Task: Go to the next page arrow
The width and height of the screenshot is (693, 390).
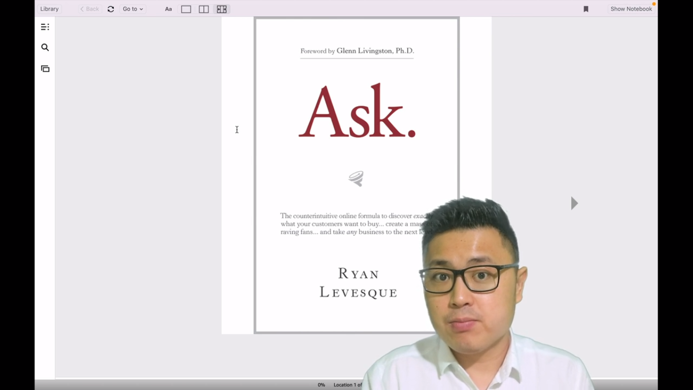Action: click(x=574, y=203)
